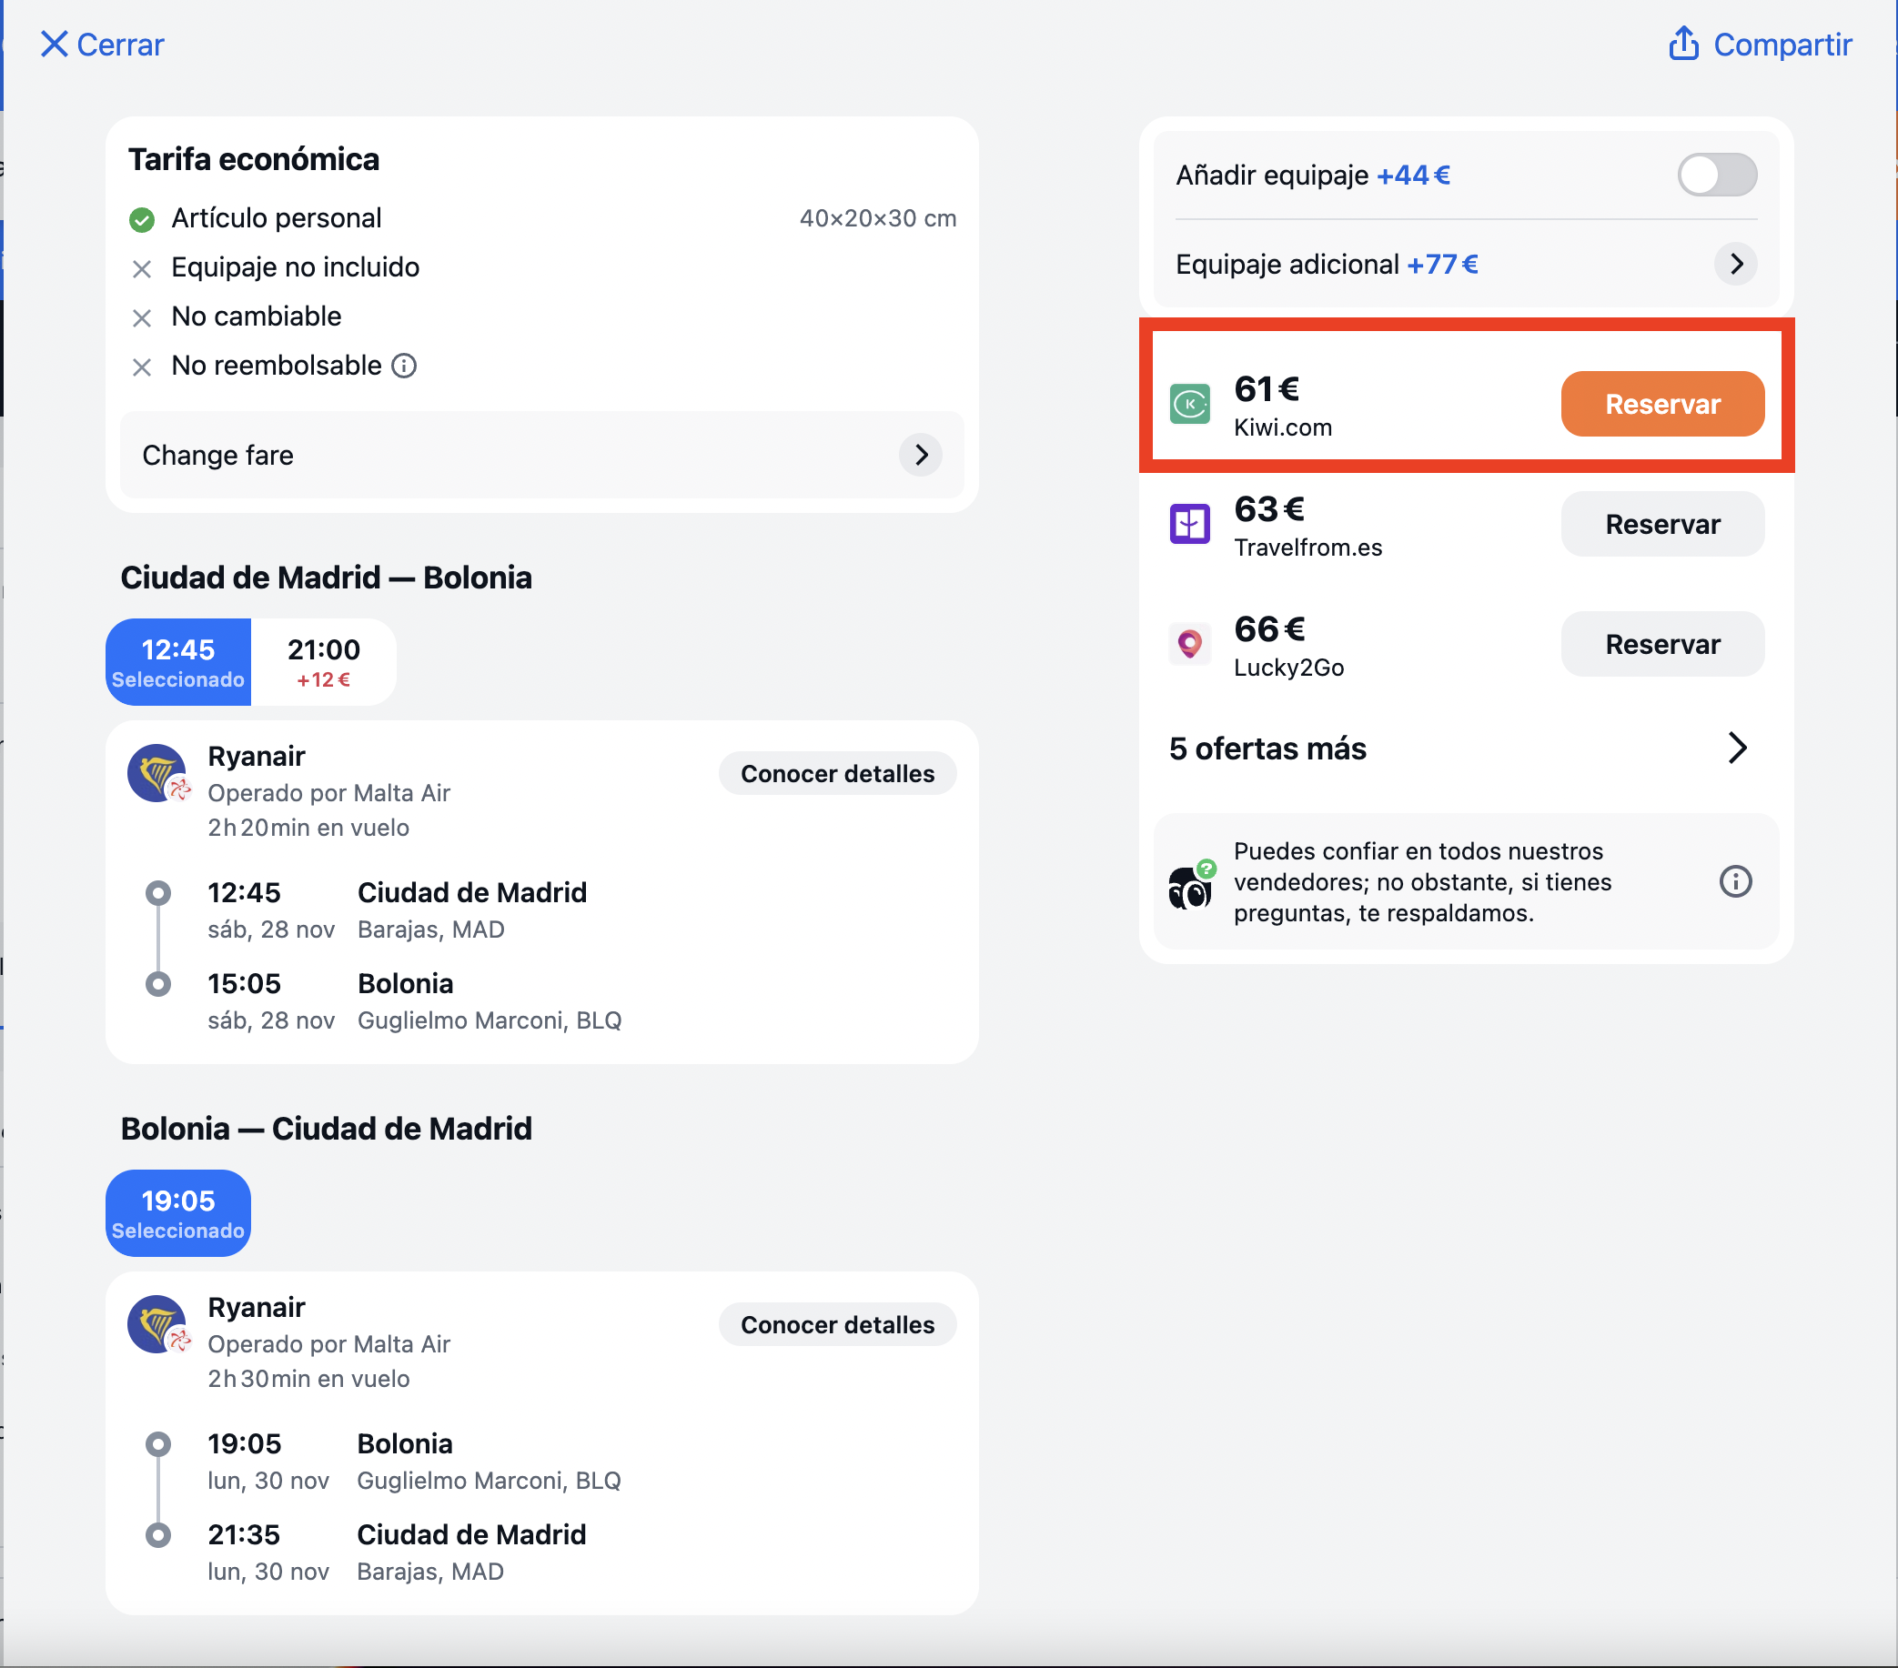Open the Change fare option
The image size is (1898, 1668).
point(541,455)
